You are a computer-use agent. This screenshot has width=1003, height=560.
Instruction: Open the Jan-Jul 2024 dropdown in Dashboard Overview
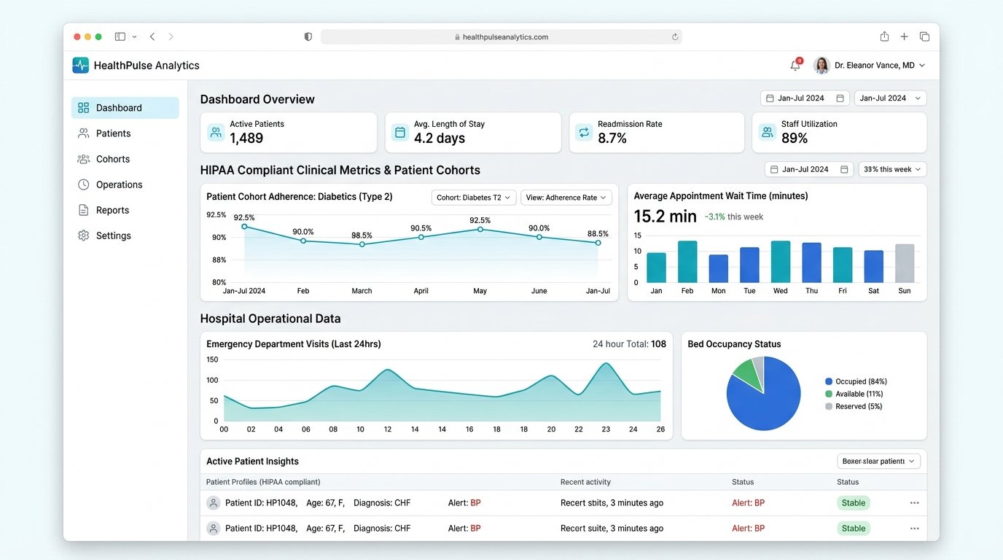pos(891,98)
